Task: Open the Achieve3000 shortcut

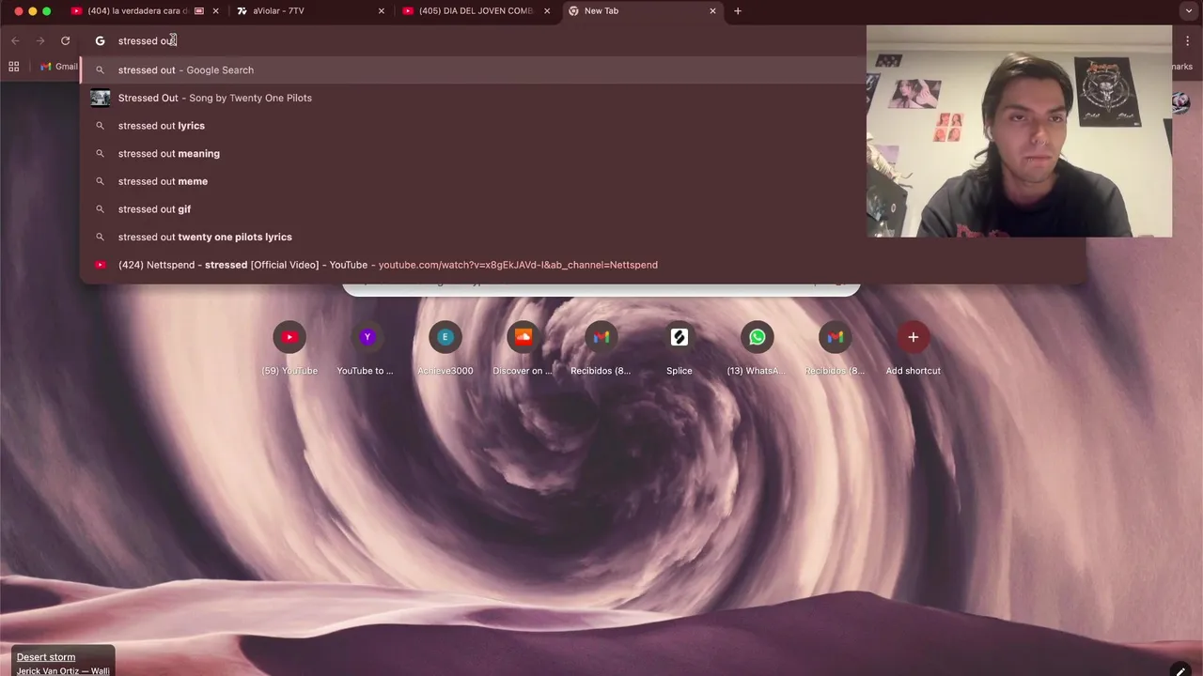Action: 445,348
